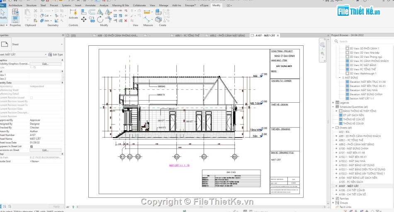Toggle the View 2 checkbox
The width and height of the screenshot is (394, 212).
pos(63,79)
